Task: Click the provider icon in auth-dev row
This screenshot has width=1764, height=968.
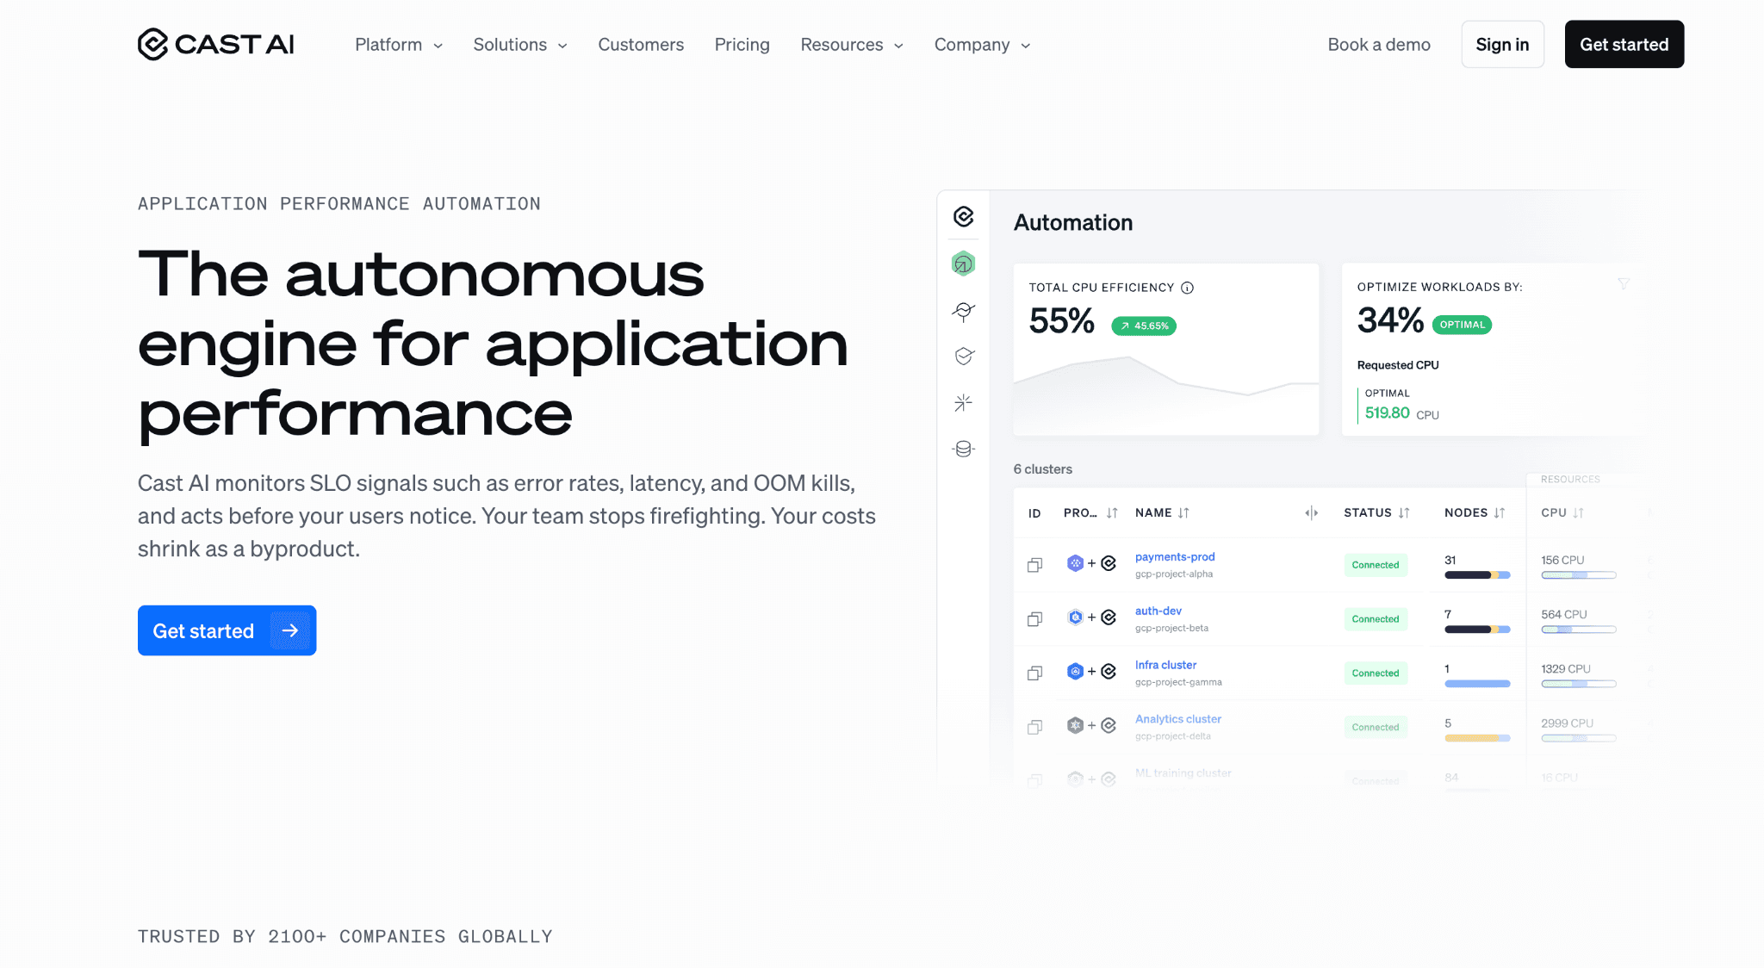Action: coord(1075,617)
